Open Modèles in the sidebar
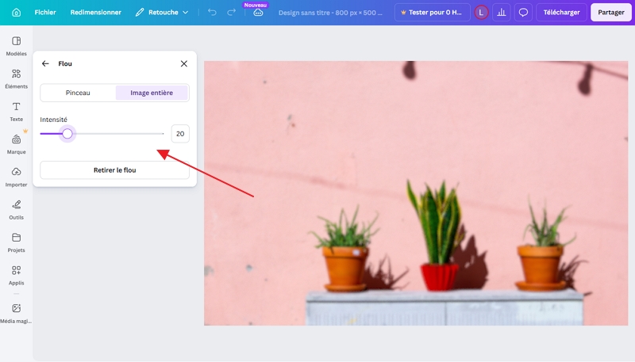635x362 pixels. point(16,46)
